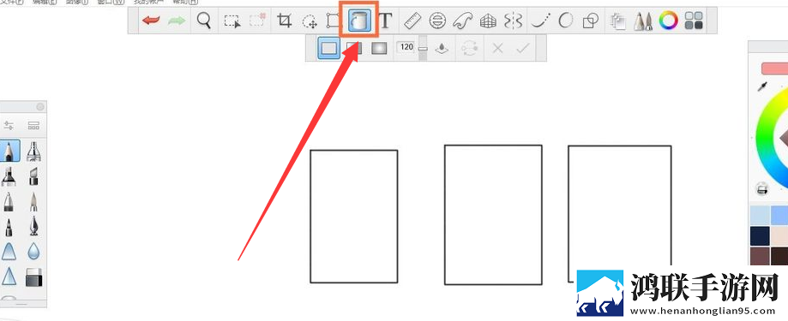788x321 pixels.
Task: Toggle the Symmetry tool
Action: pos(513,21)
